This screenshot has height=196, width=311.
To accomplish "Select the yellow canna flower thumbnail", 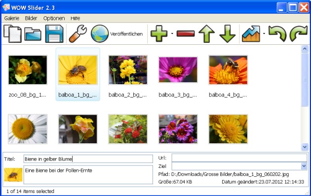I will point(78,129).
